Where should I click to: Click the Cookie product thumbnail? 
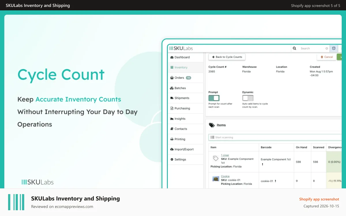[x=216, y=179]
